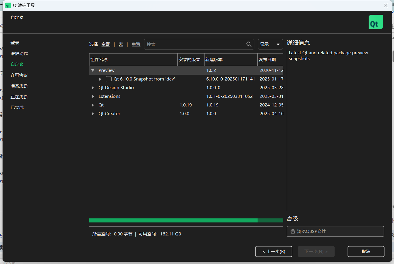Expand the Qt Design Studio node

(x=93, y=88)
